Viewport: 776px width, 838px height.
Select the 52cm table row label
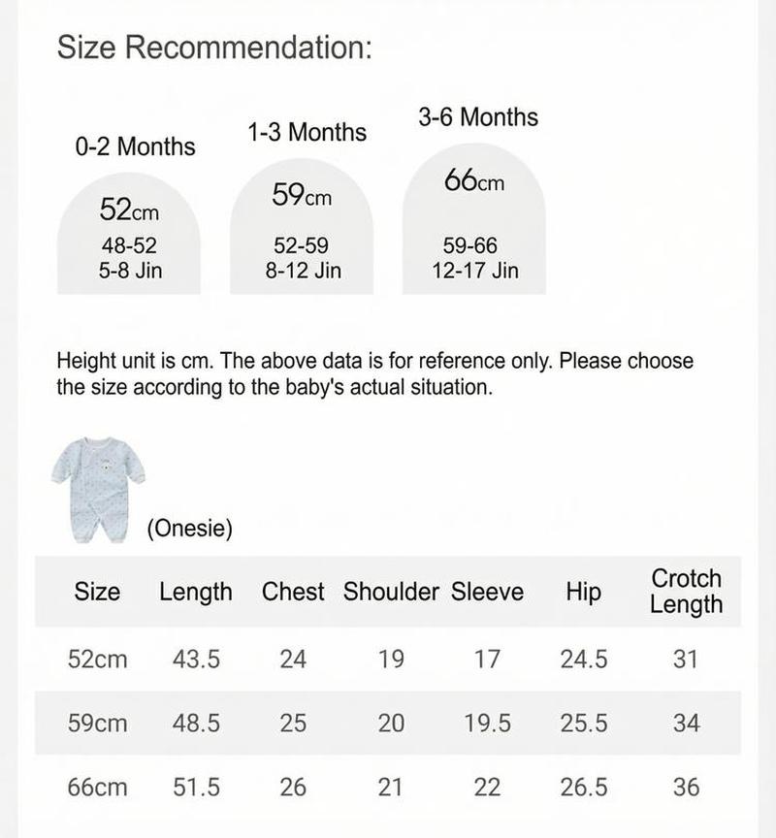pos(97,659)
